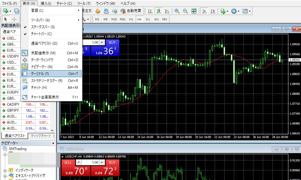Viewport: 301px width, 180px height.
Task: Click the SELL button on USDCHF chart
Action: (x=68, y=162)
